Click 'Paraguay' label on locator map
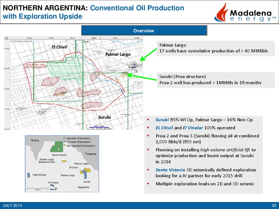Image resolution: width=279 pixels, height=209 pixels. click(91, 154)
